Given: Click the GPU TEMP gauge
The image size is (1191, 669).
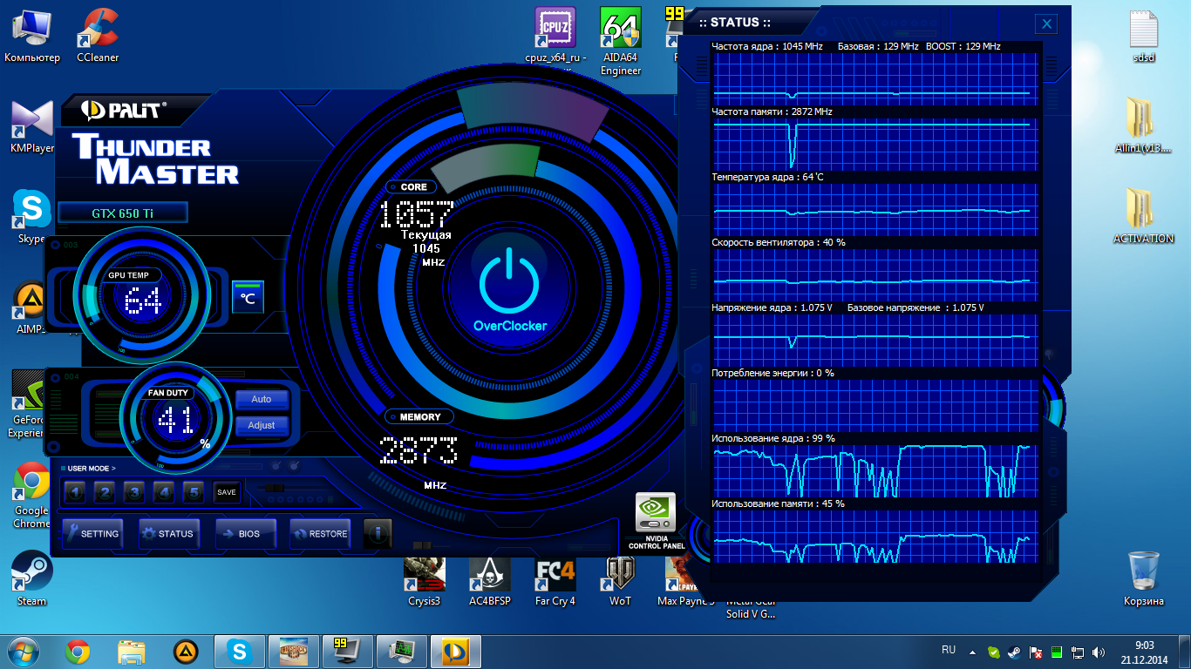Looking at the screenshot, I should tap(142, 294).
